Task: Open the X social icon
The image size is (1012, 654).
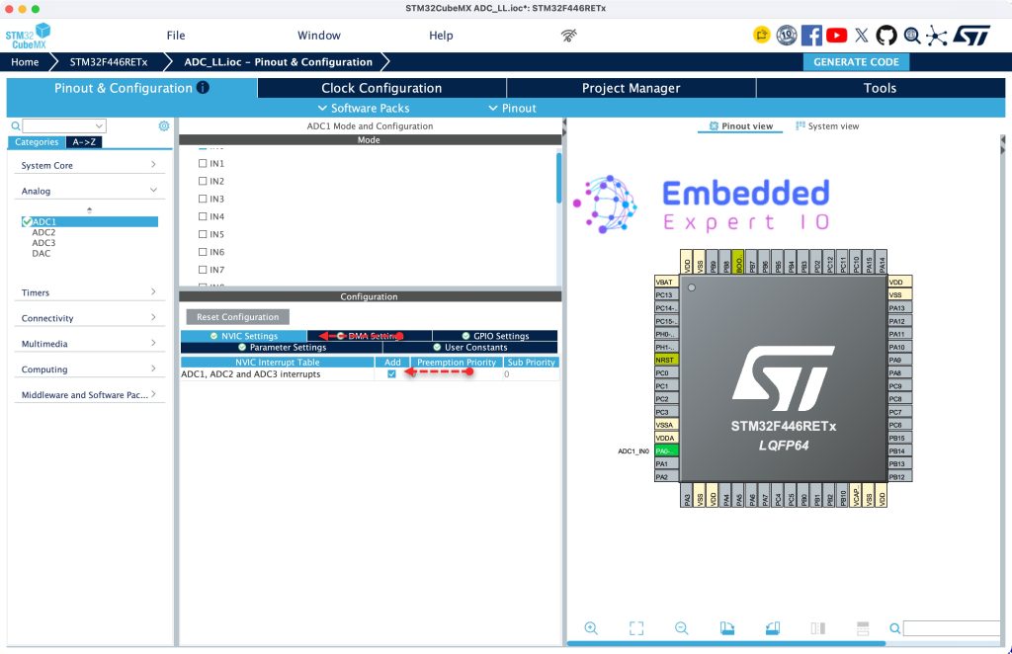Action: (x=862, y=36)
